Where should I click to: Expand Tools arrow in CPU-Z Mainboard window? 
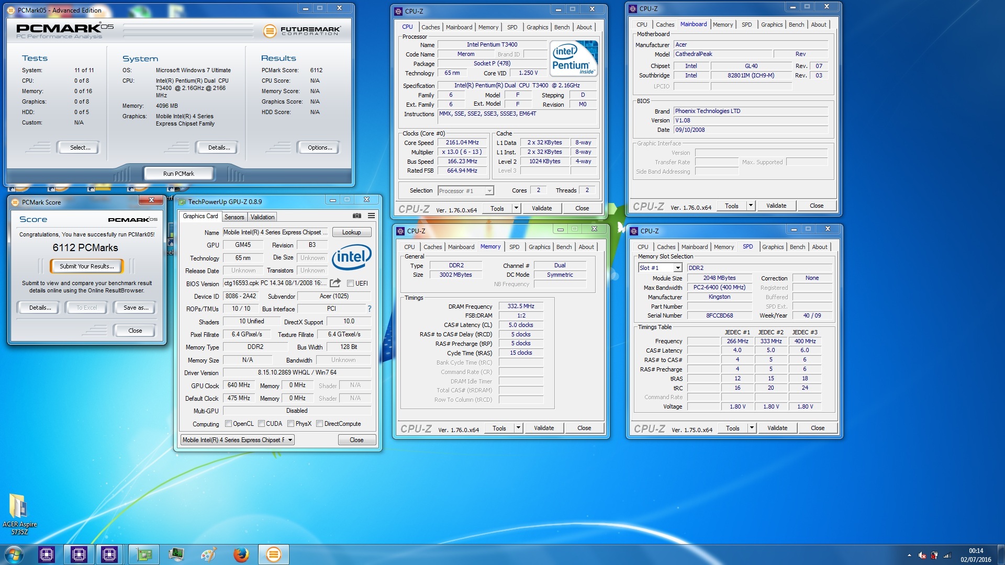(x=751, y=206)
